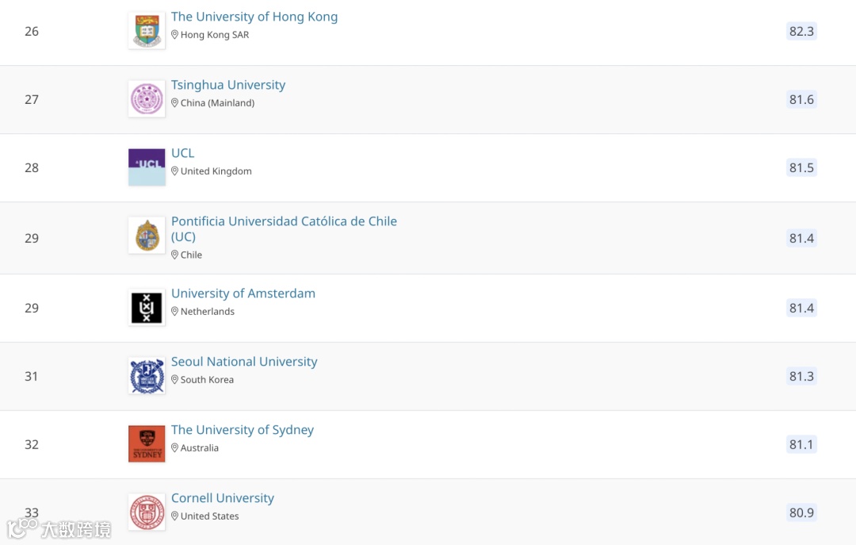The image size is (856, 545).
Task: Open the Tsinghua University link
Action: [x=228, y=85]
